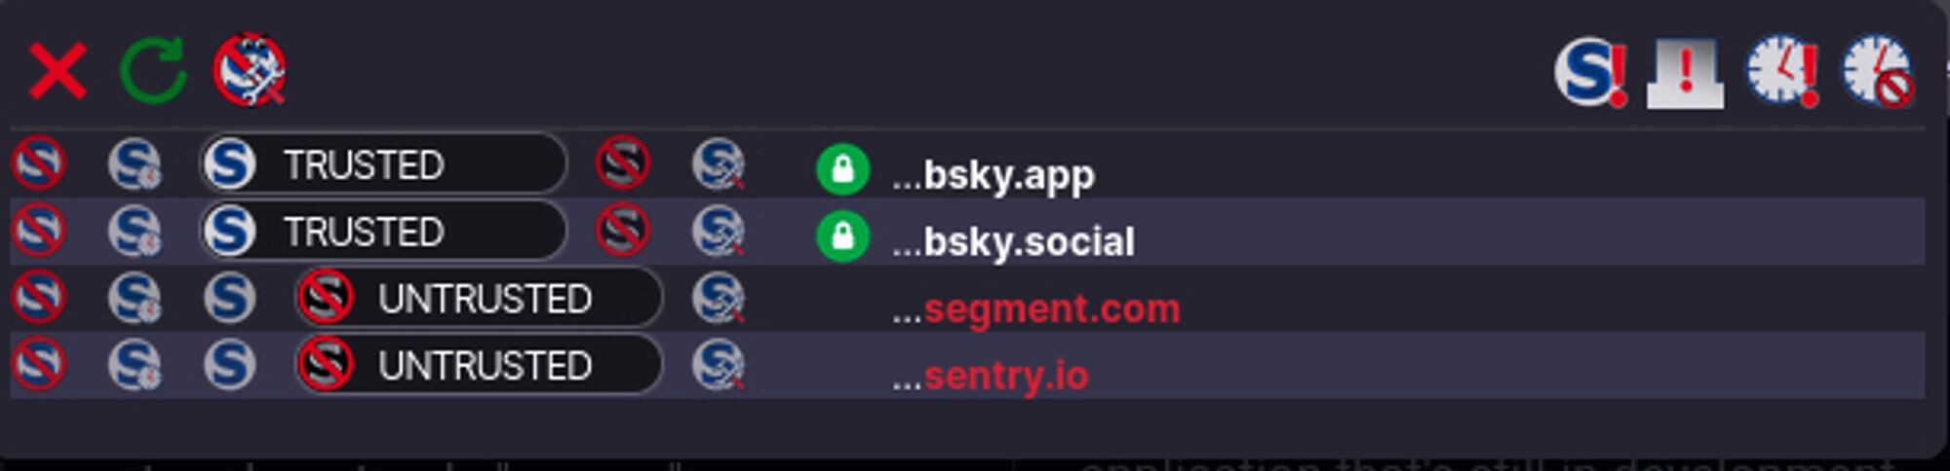This screenshot has height=471, width=1950.
Task: Toggle the green HTTPS lock for bsky.app
Action: click(843, 169)
